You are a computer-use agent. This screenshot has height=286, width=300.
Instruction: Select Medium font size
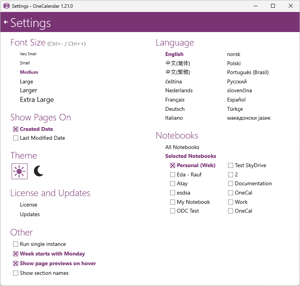(x=29, y=72)
